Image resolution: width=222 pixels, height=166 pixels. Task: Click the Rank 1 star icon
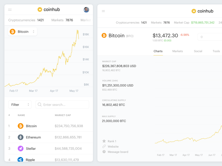tap(104, 141)
